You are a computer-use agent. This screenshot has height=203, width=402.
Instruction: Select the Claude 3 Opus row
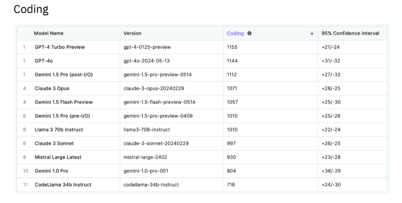(202, 89)
